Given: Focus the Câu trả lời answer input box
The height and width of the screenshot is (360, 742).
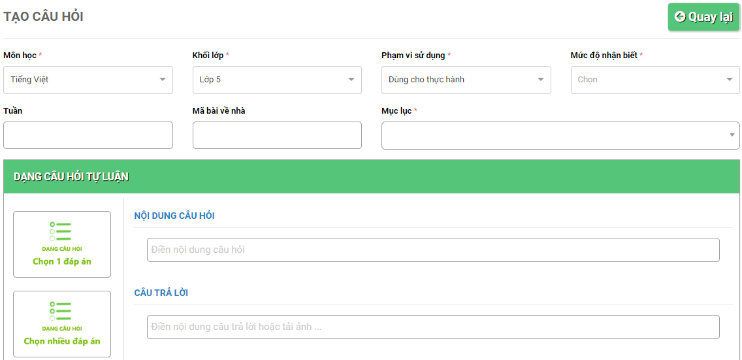Looking at the screenshot, I should (433, 327).
